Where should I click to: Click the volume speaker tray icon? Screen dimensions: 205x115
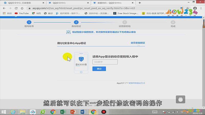click(x=177, y=112)
